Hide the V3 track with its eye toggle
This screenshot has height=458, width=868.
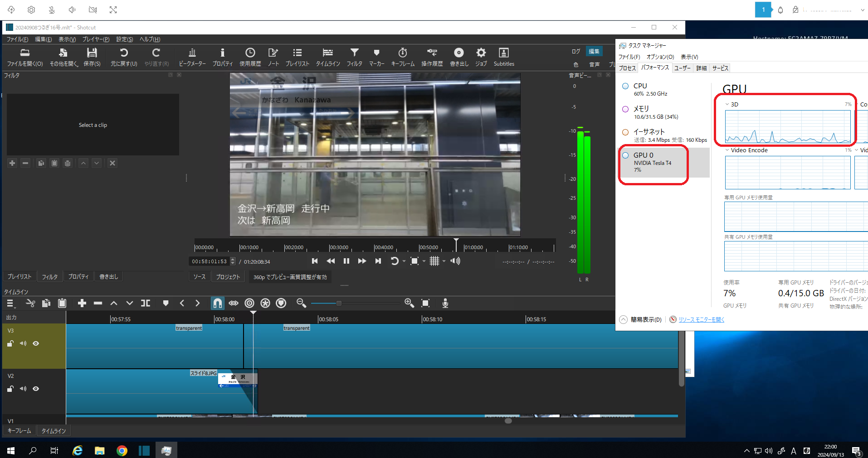(x=36, y=343)
